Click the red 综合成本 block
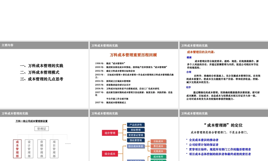 (x=110, y=154)
